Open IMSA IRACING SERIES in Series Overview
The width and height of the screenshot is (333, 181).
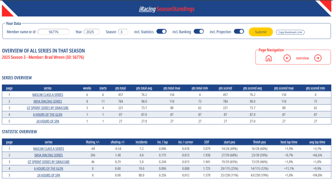pos(47,101)
